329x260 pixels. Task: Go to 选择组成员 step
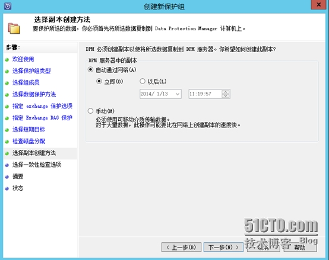point(26,83)
